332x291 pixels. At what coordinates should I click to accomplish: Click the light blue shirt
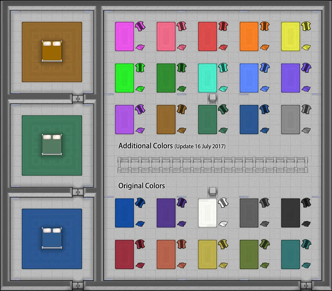tap(265, 68)
